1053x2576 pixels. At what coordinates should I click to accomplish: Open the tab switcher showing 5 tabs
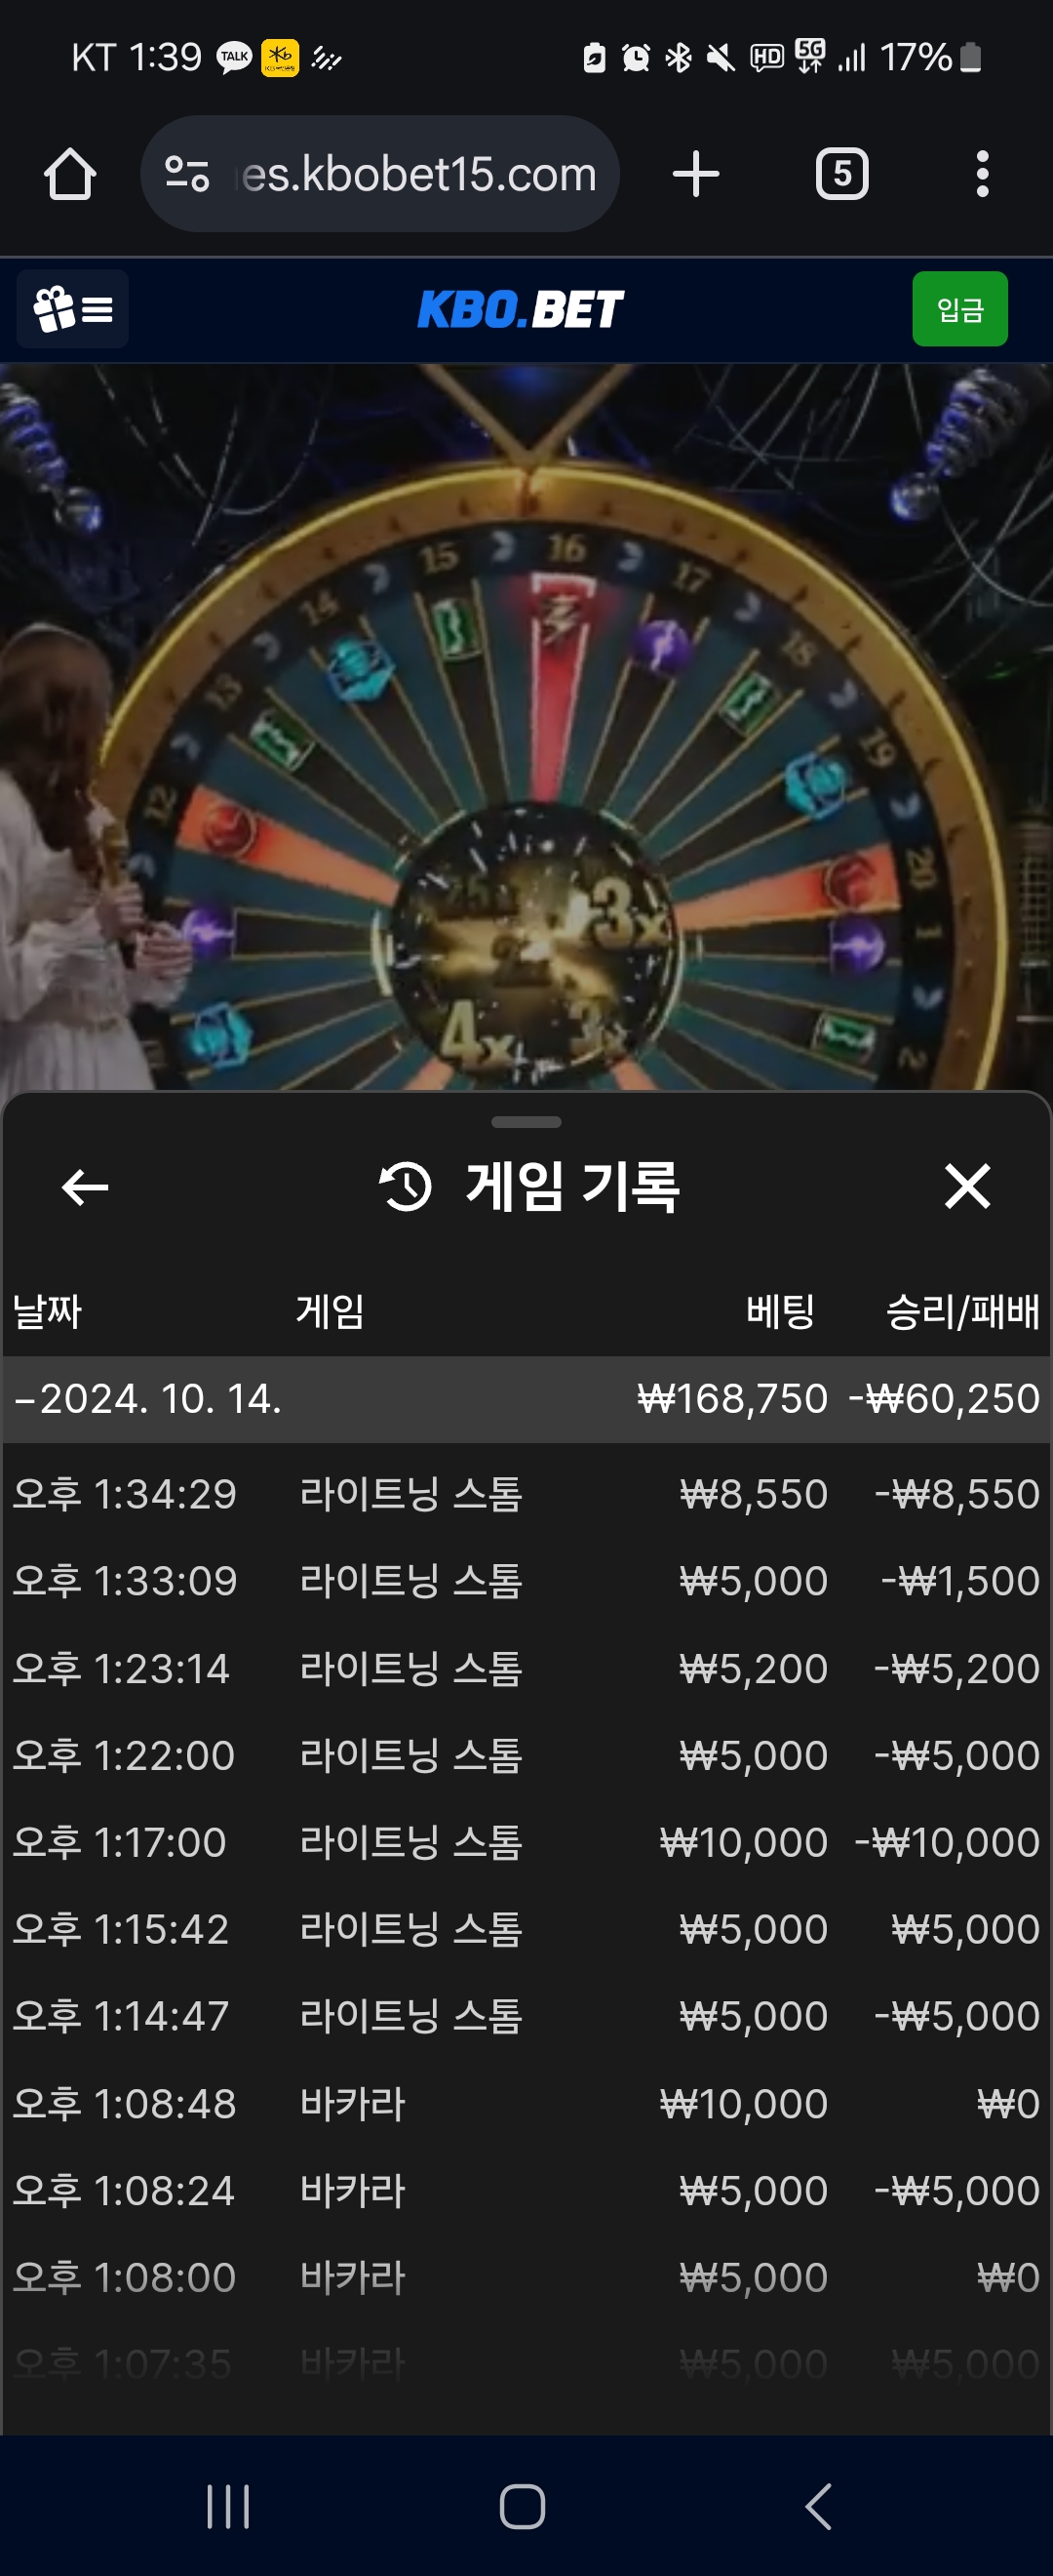(841, 174)
